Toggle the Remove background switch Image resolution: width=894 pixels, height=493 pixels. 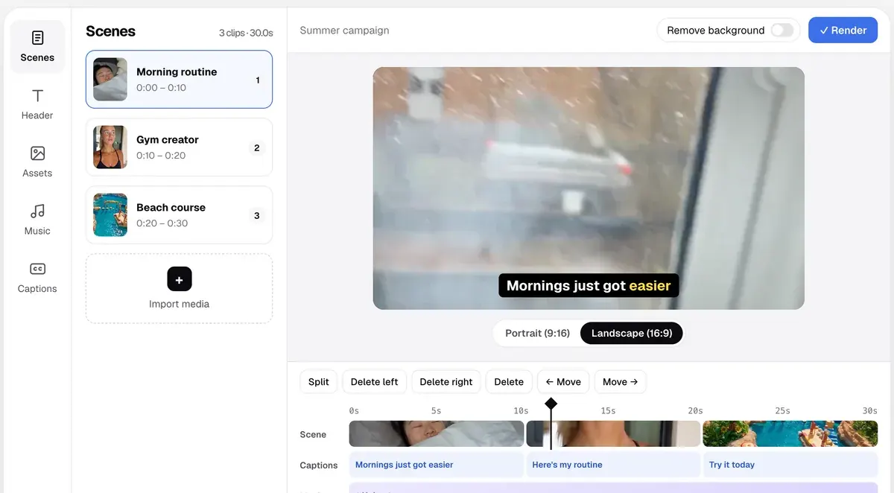tap(782, 31)
